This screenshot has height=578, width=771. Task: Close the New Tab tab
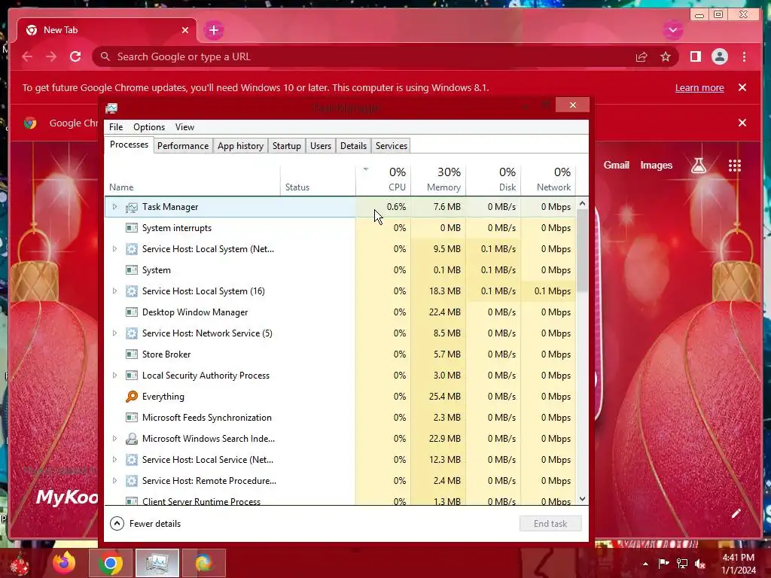tap(185, 30)
